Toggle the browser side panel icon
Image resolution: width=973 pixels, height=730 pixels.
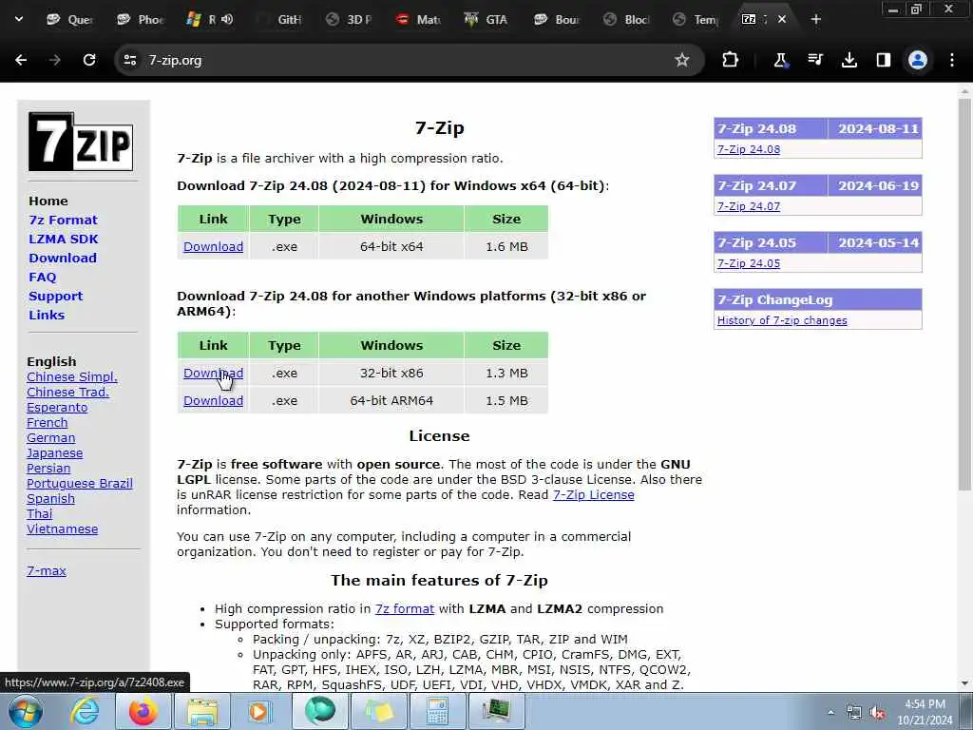(x=883, y=60)
